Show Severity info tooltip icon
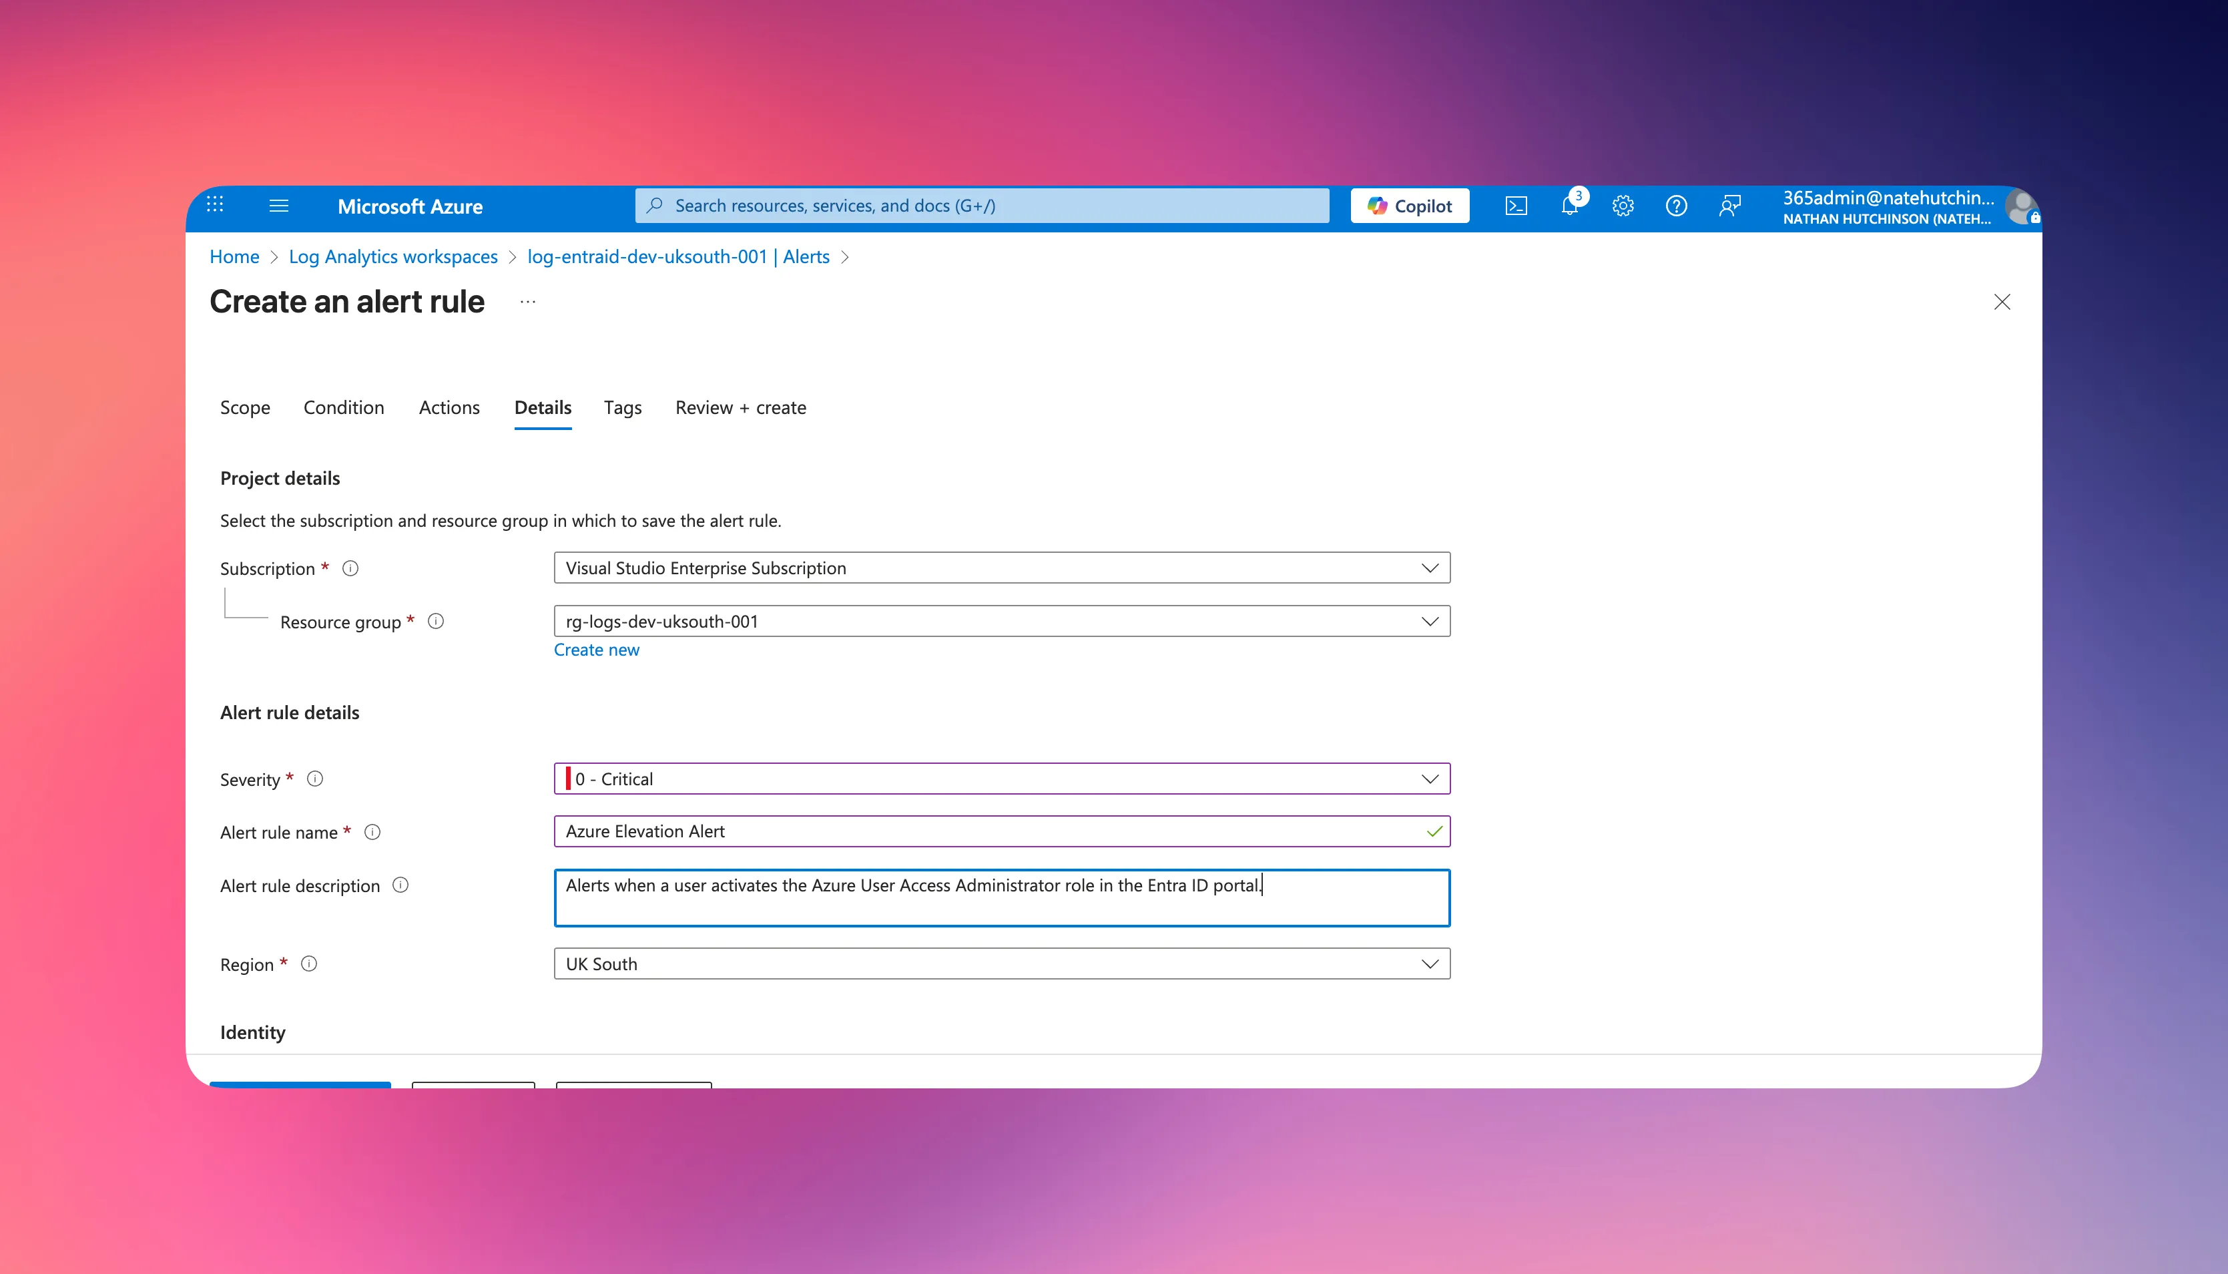This screenshot has height=1274, width=2228. 315,779
